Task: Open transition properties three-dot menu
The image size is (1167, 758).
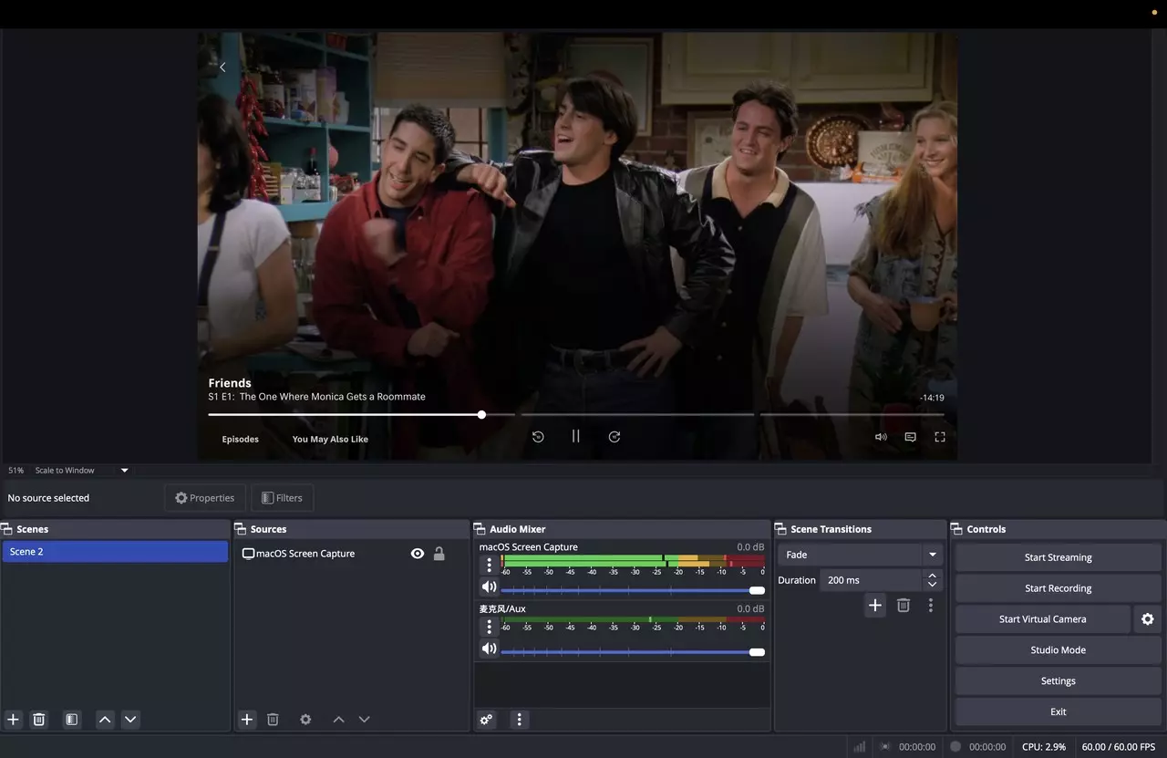Action: pyautogui.click(x=931, y=605)
